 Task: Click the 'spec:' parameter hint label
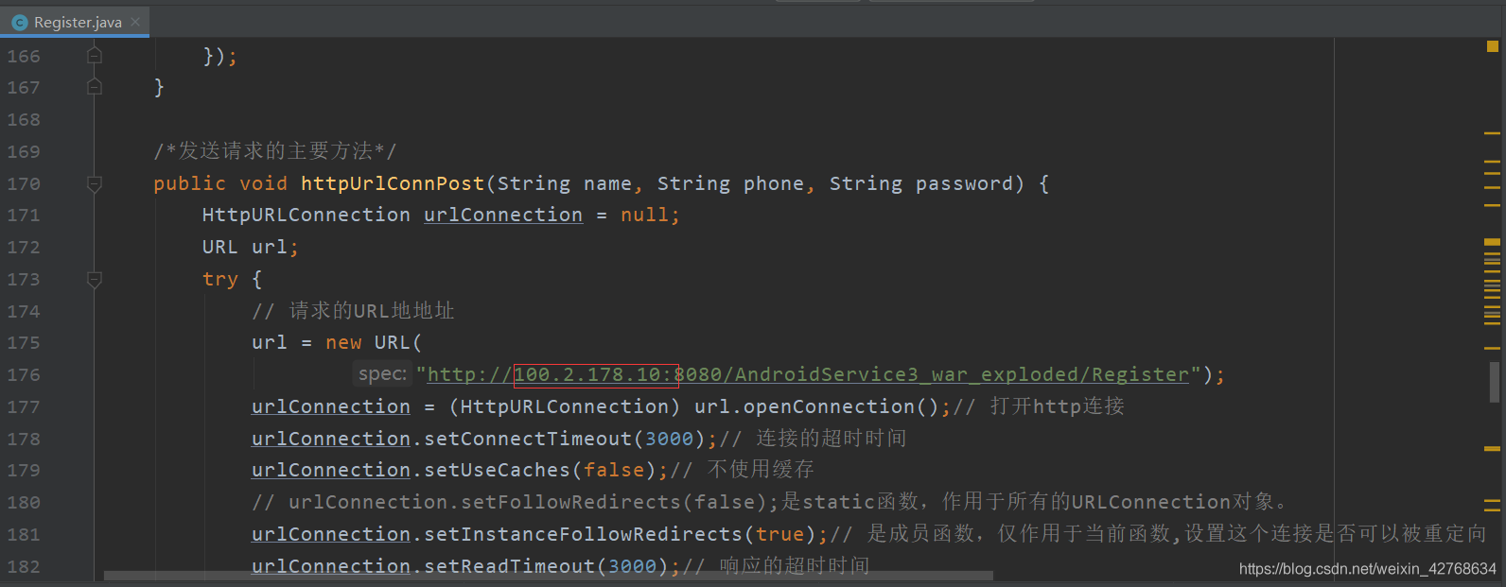pyautogui.click(x=382, y=374)
